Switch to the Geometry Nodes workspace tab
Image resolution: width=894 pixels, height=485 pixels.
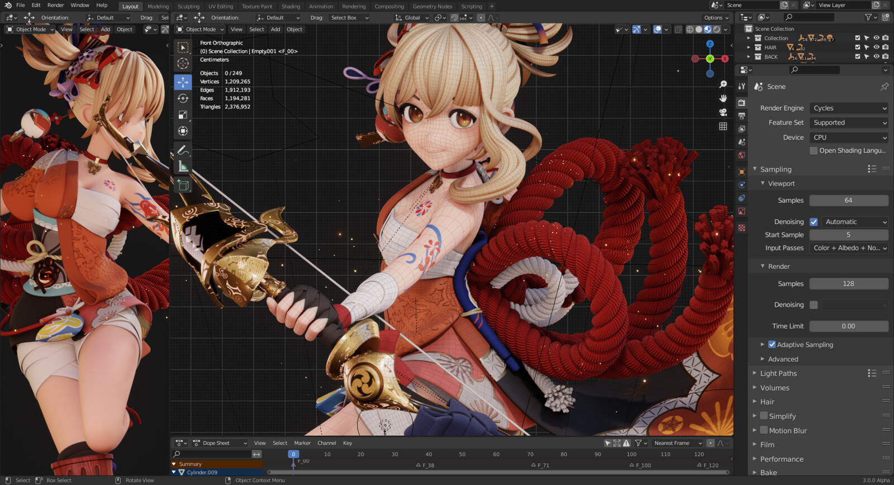click(x=432, y=7)
